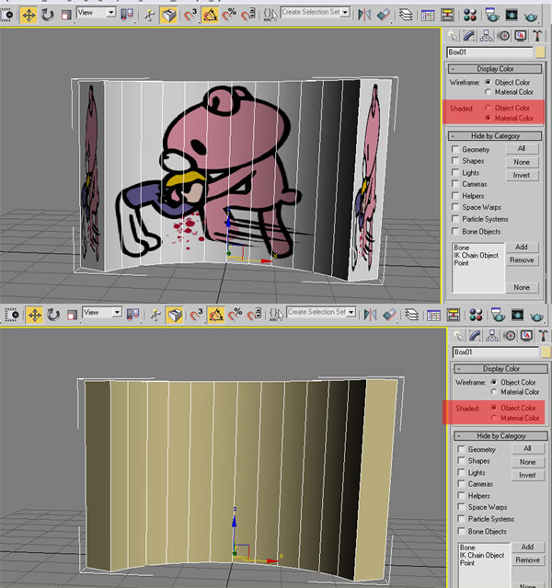Check Geometry under Hide by Category, textured-box panel

click(x=455, y=149)
